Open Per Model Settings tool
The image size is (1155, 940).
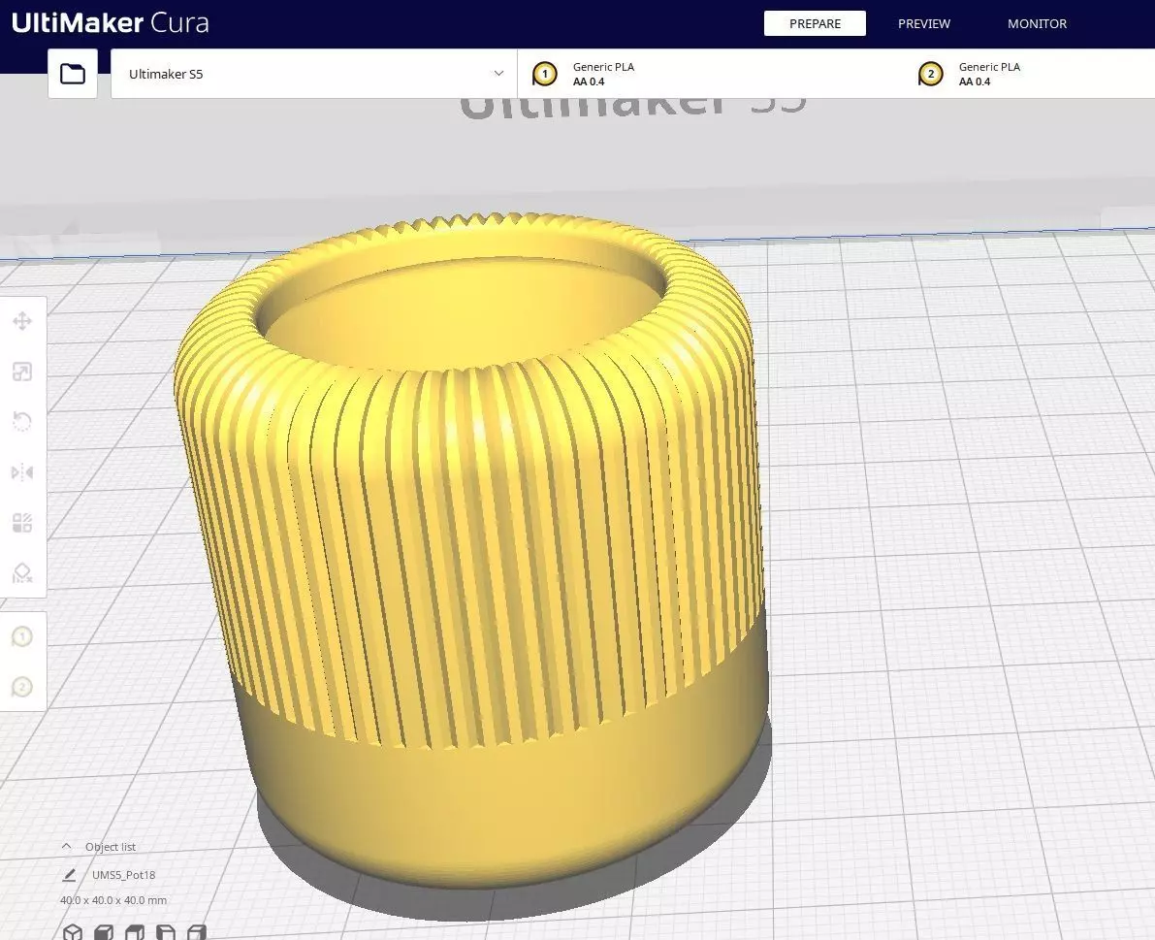tap(22, 523)
